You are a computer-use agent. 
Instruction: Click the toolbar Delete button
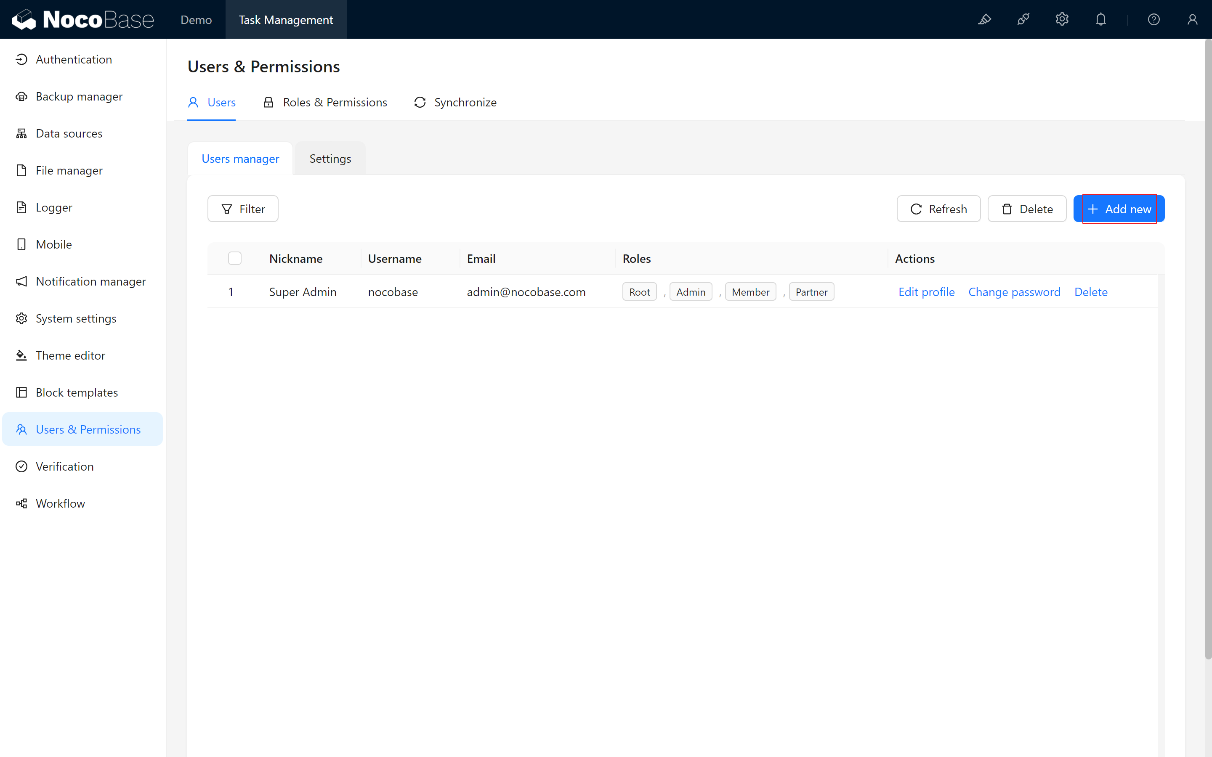click(1027, 209)
